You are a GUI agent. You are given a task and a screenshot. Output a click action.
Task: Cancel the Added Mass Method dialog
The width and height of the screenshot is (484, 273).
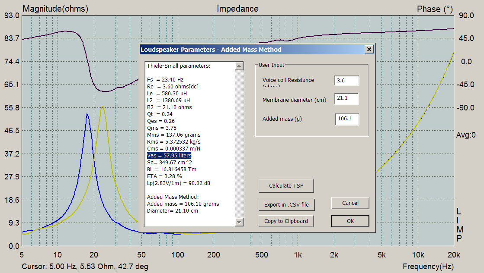pos(350,203)
